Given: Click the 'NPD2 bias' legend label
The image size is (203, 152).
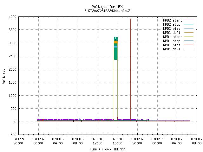Looking at the screenshot, I should pos(172,28).
